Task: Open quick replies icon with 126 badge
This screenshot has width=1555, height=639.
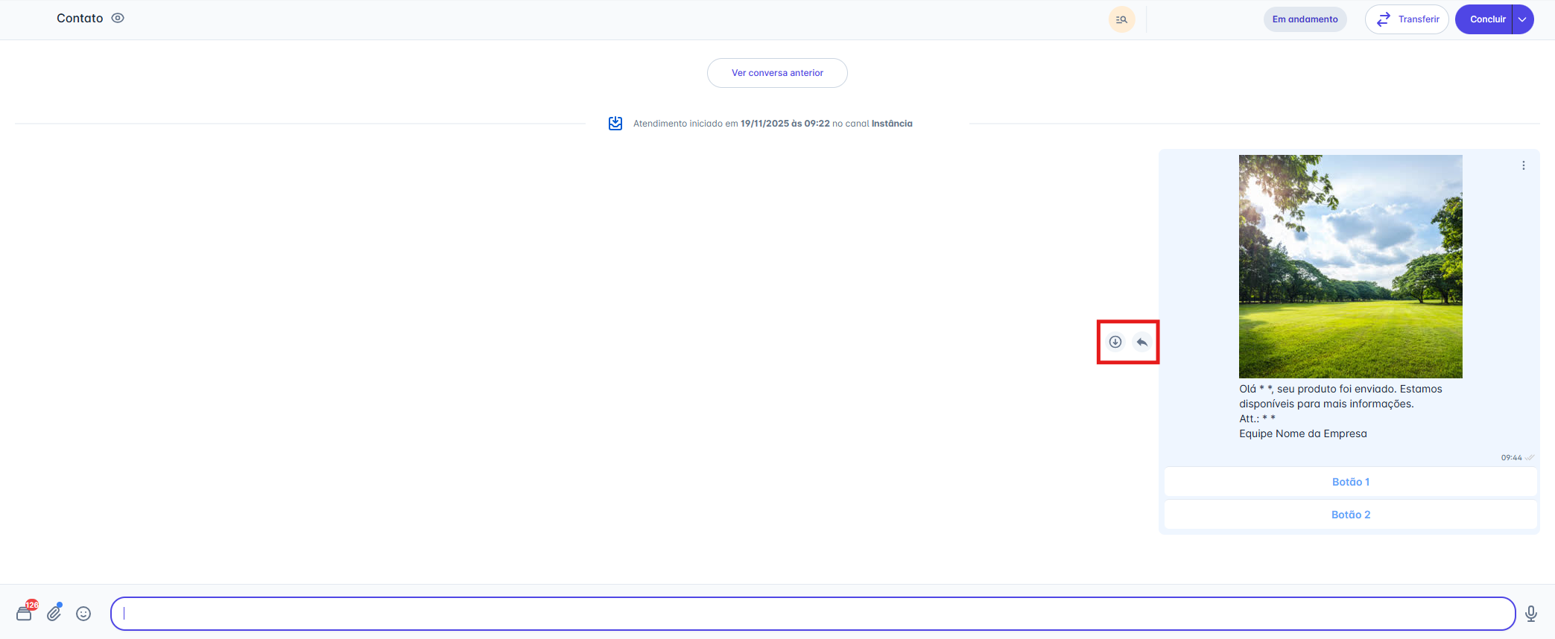Action: pyautogui.click(x=25, y=613)
